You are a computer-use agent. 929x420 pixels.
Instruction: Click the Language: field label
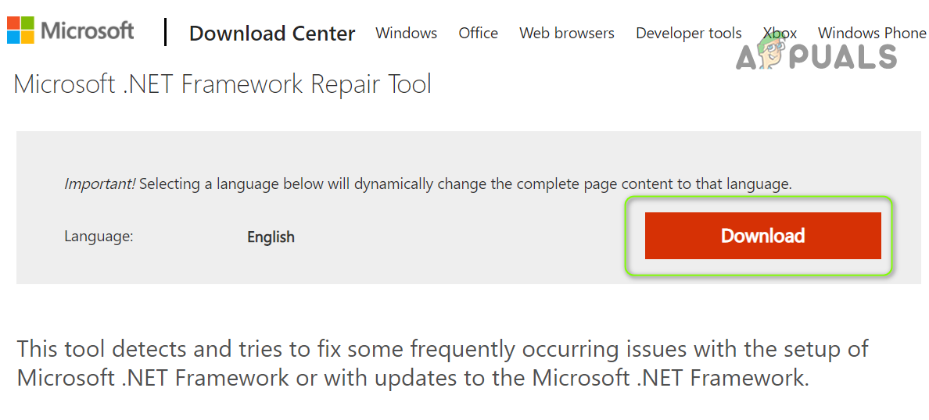99,236
